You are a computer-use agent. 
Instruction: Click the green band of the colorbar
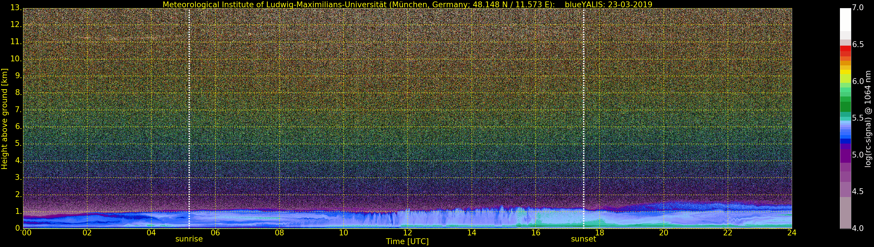tap(845, 107)
